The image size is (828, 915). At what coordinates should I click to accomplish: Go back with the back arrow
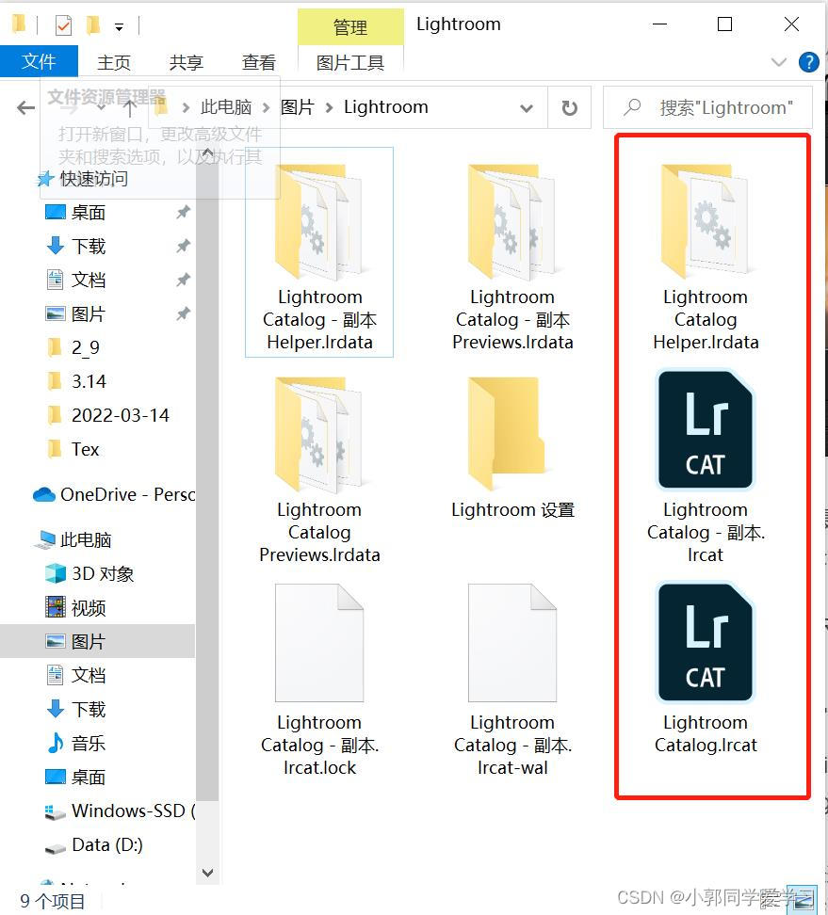[25, 108]
